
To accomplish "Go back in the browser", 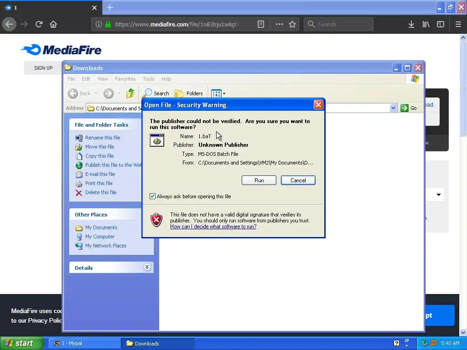I will (9, 24).
